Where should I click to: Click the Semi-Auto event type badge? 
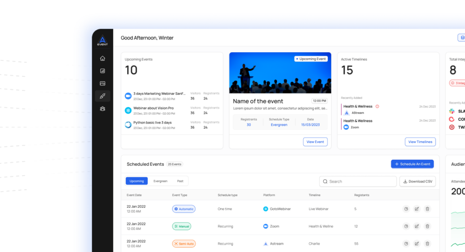(x=184, y=244)
